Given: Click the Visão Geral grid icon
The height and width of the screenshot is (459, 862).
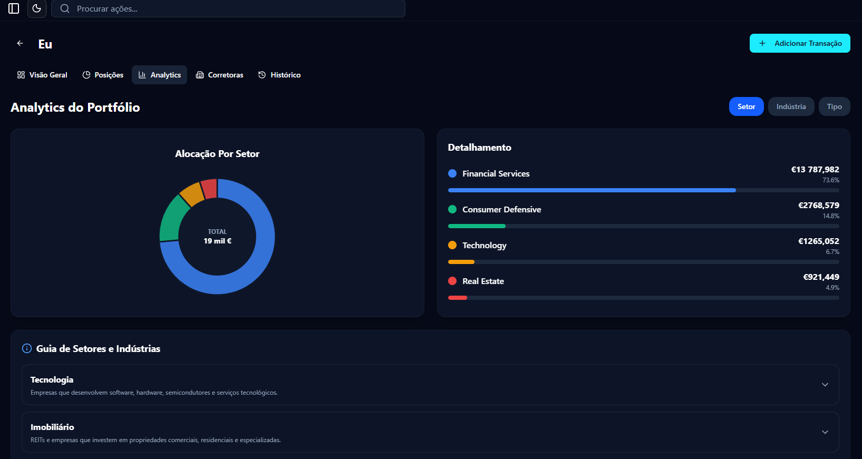Looking at the screenshot, I should coord(21,75).
